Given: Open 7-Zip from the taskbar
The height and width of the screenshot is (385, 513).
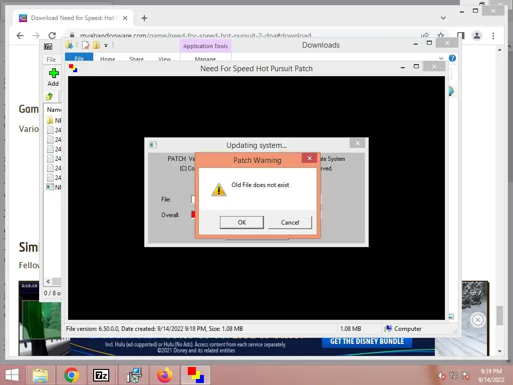Looking at the screenshot, I should 101,375.
